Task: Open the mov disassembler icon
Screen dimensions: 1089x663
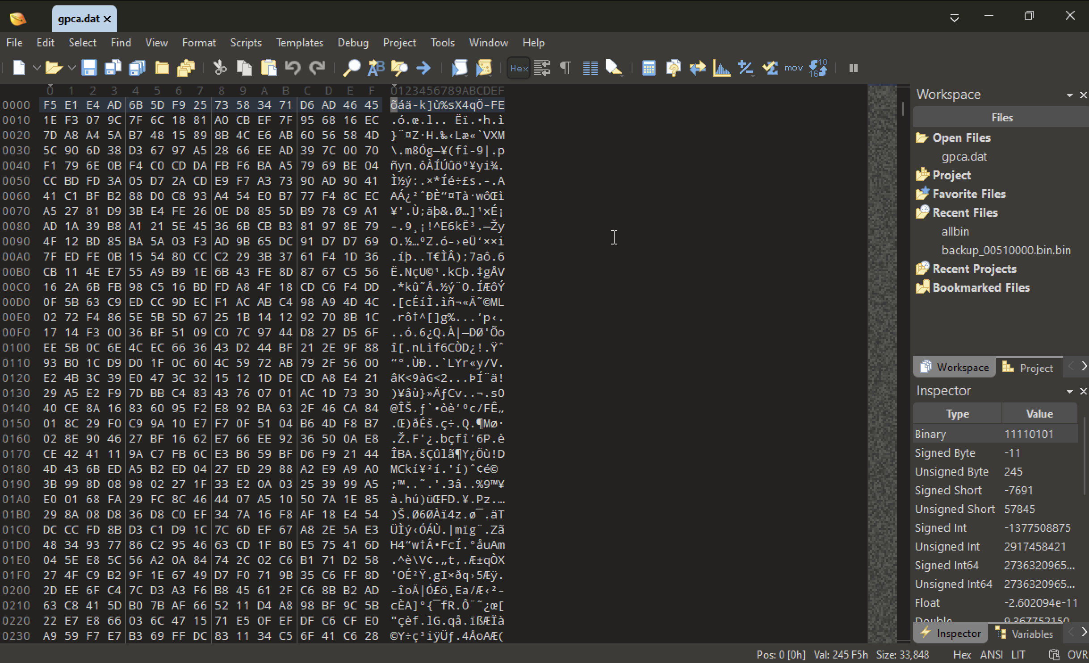Action: point(794,68)
